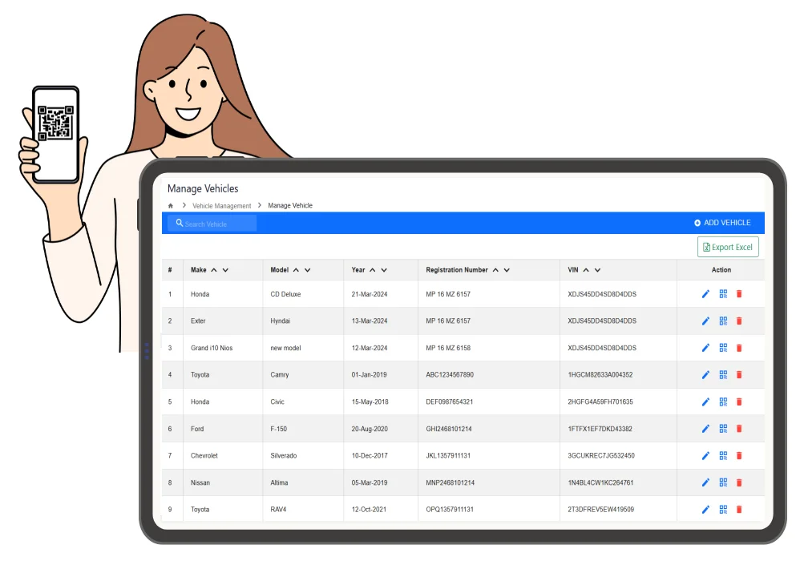Delete the Honda CD Deluxe vehicle
The width and height of the screenshot is (796, 561).
739,294
